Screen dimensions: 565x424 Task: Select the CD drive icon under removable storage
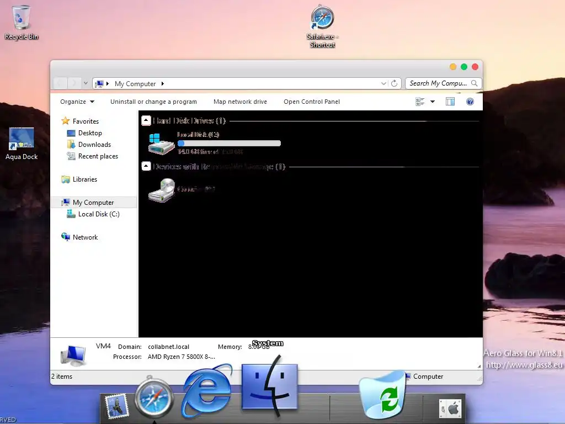coord(162,190)
